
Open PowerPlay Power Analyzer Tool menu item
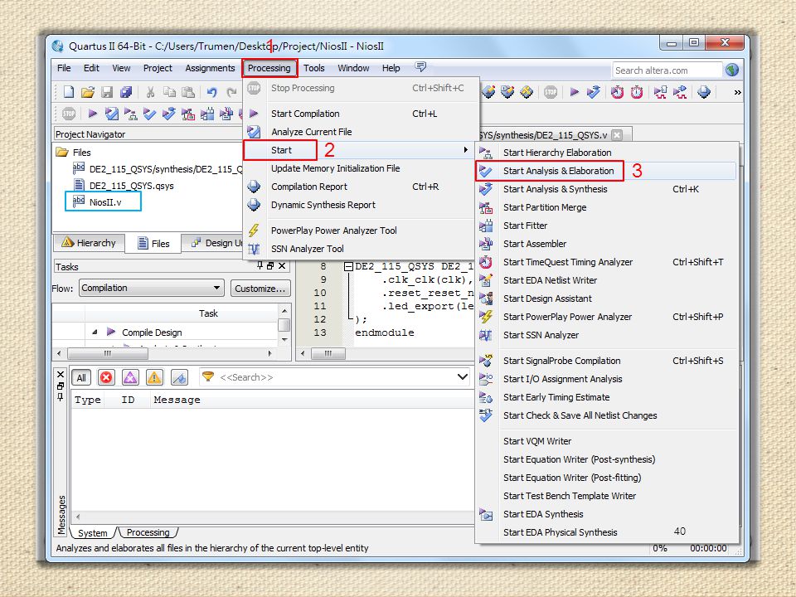pyautogui.click(x=362, y=231)
